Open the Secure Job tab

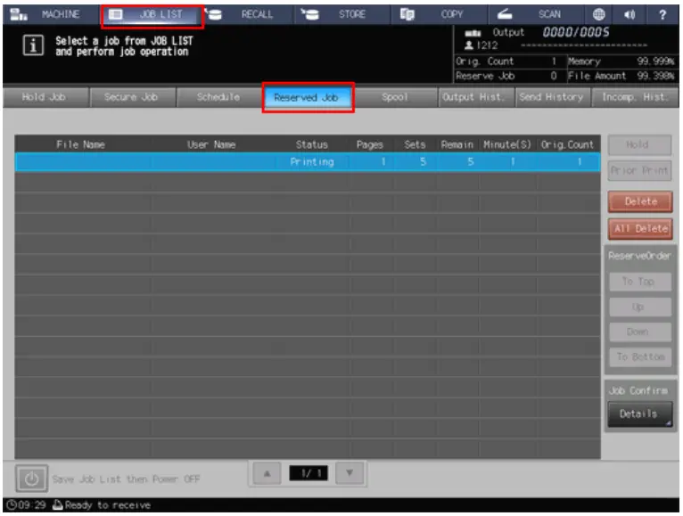pos(132,97)
